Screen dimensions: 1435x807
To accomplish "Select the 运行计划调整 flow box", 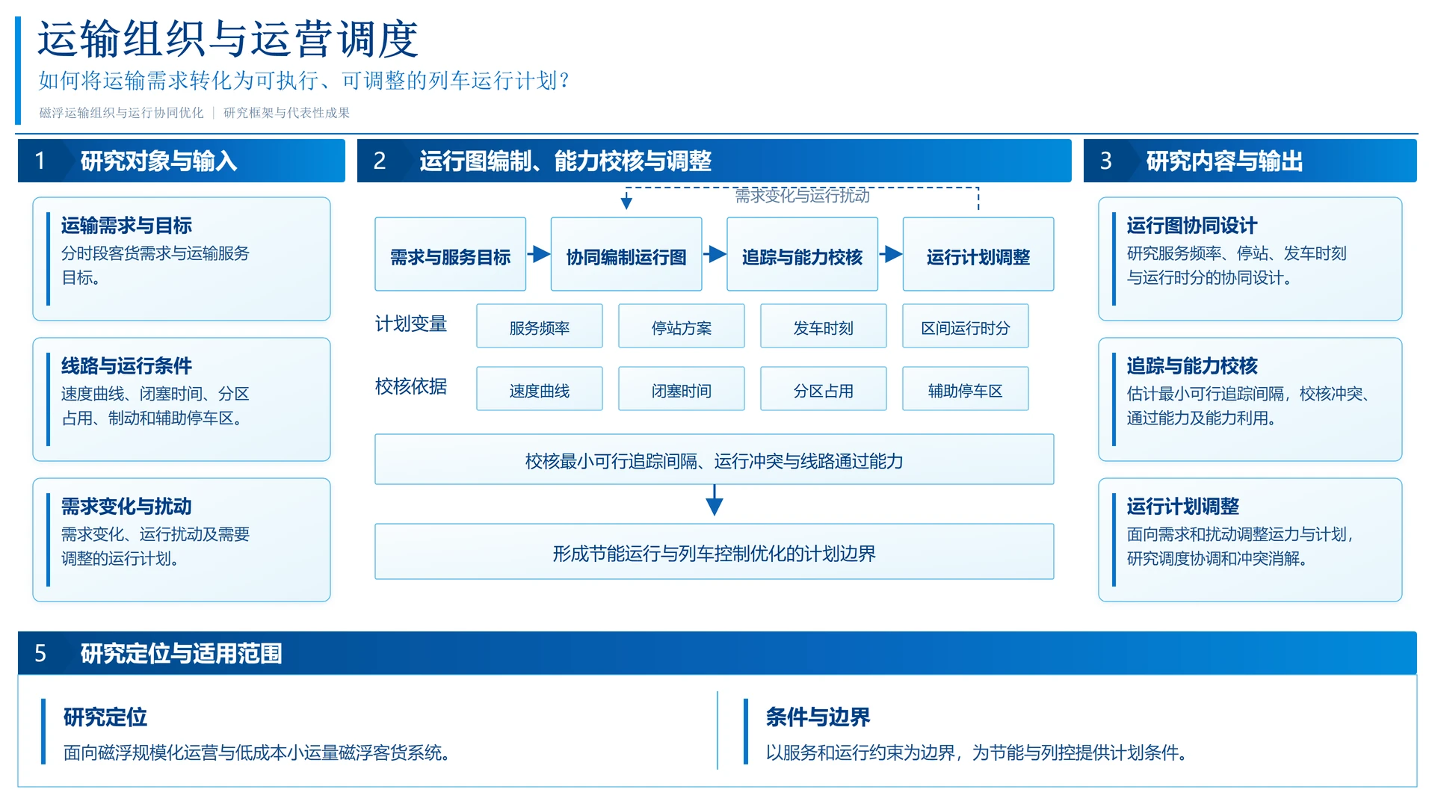I will click(x=978, y=254).
